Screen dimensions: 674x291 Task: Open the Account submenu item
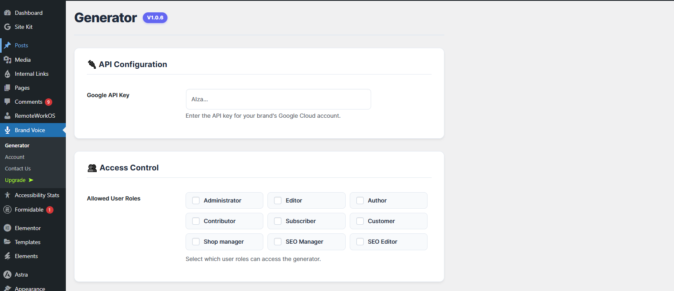pos(15,157)
